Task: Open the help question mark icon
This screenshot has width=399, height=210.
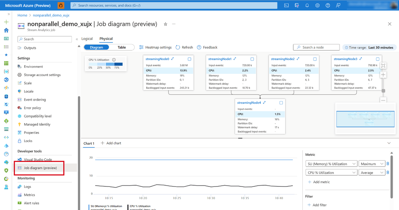Action: pos(328,5)
